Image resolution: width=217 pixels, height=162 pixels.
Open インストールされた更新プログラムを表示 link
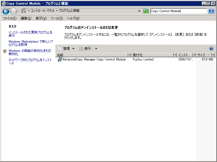click(30, 34)
